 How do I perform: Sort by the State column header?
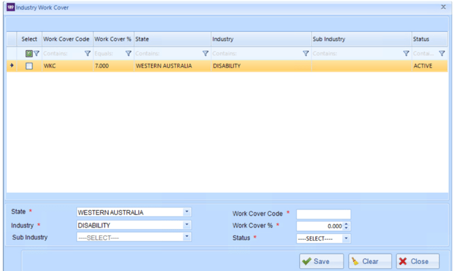[x=172, y=39]
